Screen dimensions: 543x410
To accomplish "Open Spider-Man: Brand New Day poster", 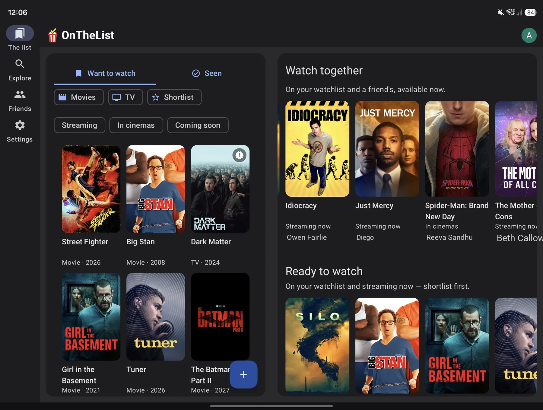I will pos(457,149).
